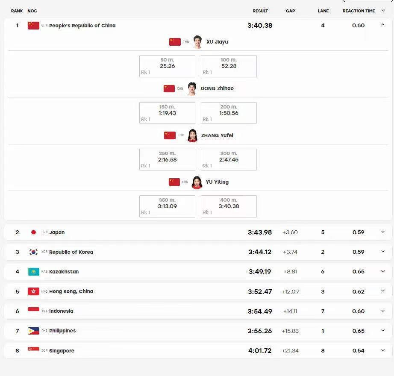Click the 50 m. split box showing 25.26

[167, 66]
